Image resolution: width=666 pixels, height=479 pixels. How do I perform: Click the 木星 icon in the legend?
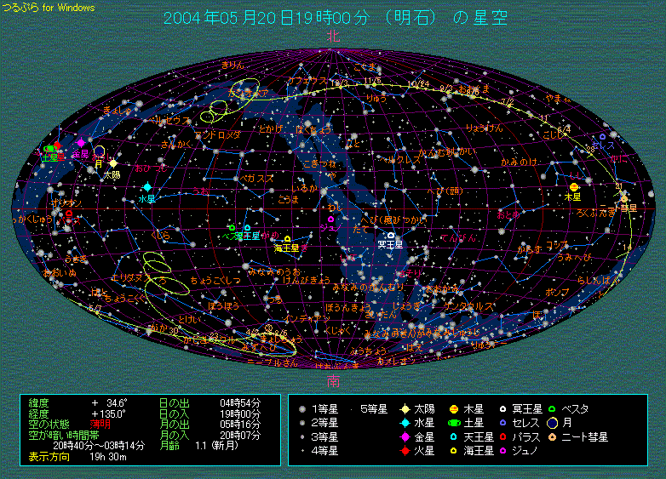(x=454, y=409)
